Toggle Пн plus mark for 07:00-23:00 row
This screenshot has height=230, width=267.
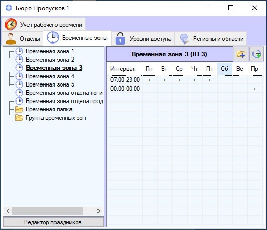point(149,80)
